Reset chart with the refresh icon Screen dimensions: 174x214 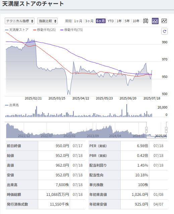pos(164,31)
